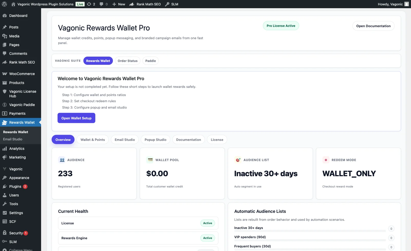Switch to Popup Studio tab

click(155, 140)
